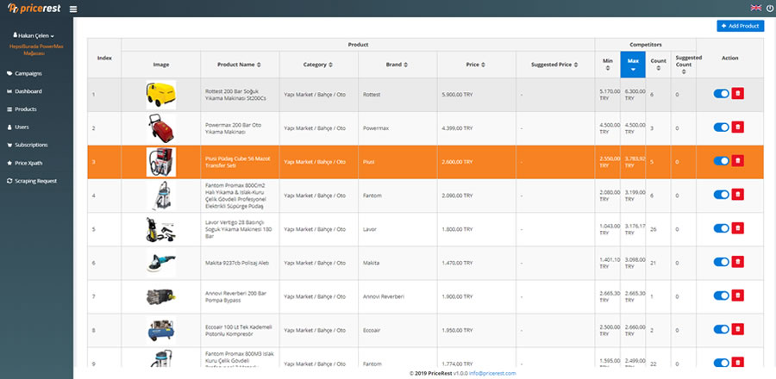Toggle active switch for Lavor row
This screenshot has height=379, width=776.
[x=721, y=227]
